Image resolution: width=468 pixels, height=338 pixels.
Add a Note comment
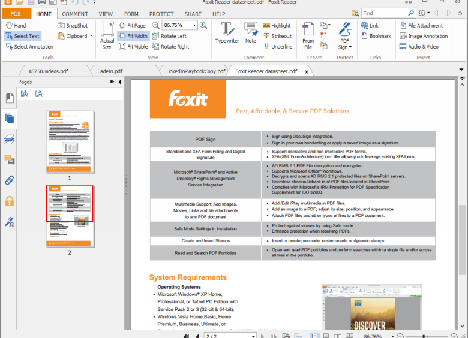tap(251, 29)
